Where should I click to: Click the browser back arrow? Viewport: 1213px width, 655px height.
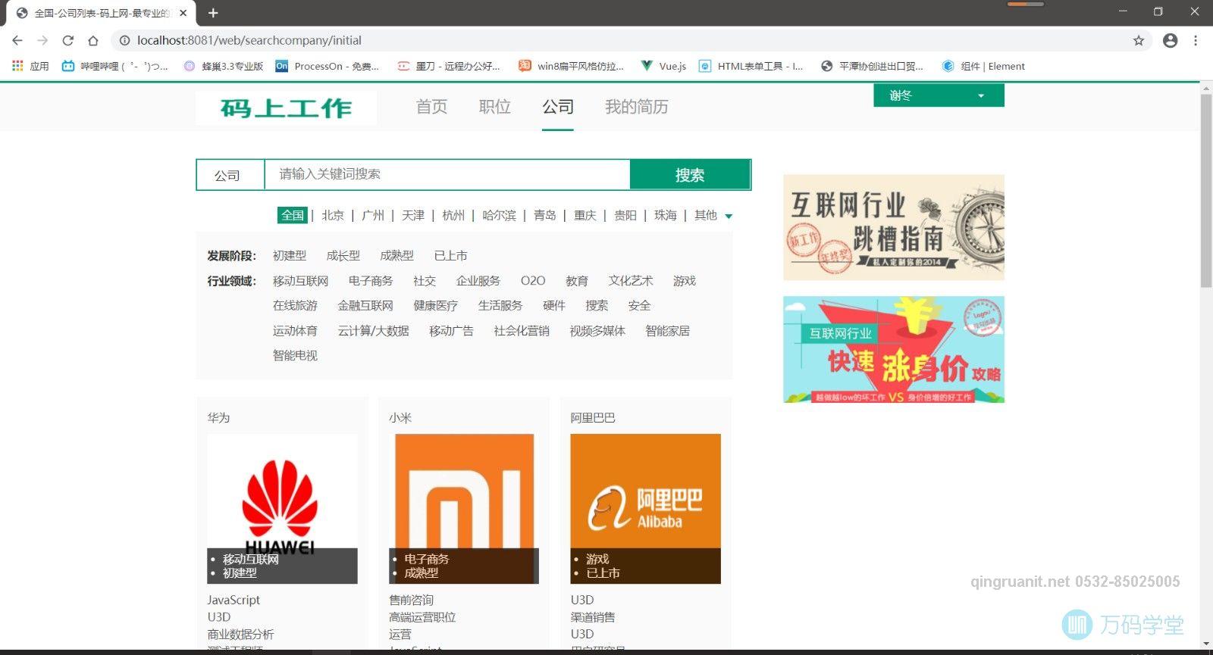[x=17, y=40]
